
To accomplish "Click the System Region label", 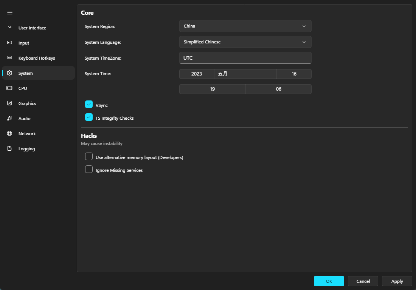I will (x=100, y=26).
